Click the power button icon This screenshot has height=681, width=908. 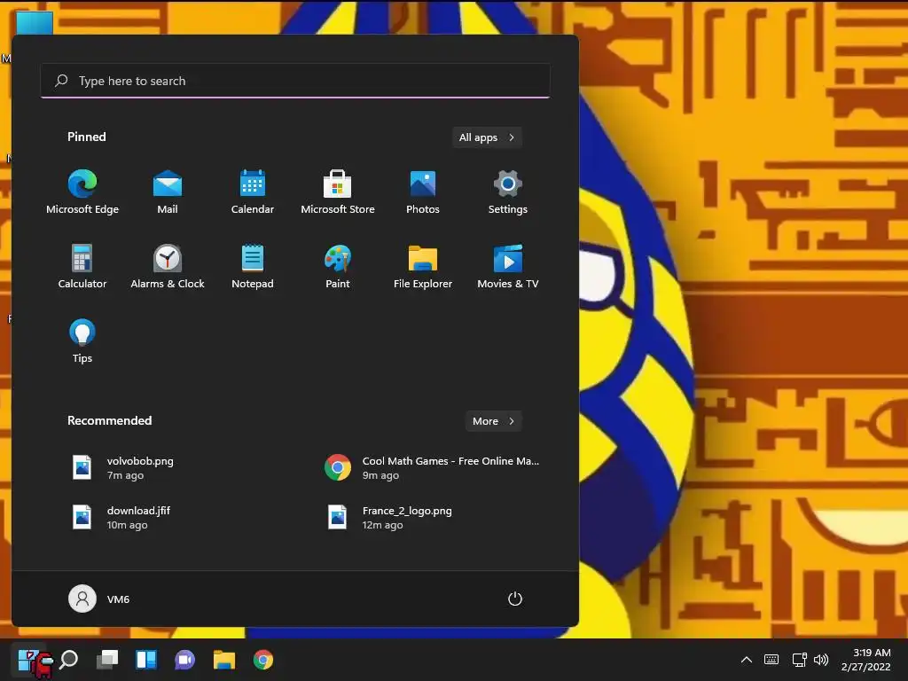point(515,599)
